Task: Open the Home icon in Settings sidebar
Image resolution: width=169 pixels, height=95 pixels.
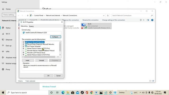Action: [x=3, y=9]
